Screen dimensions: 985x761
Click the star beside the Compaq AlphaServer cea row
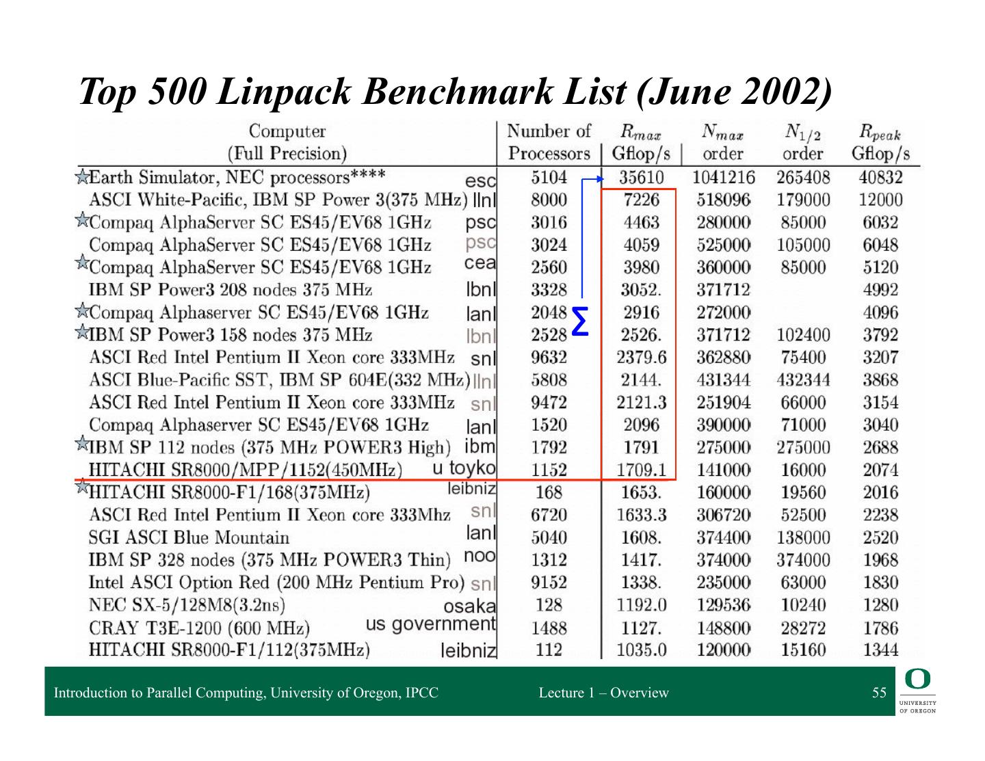click(82, 263)
